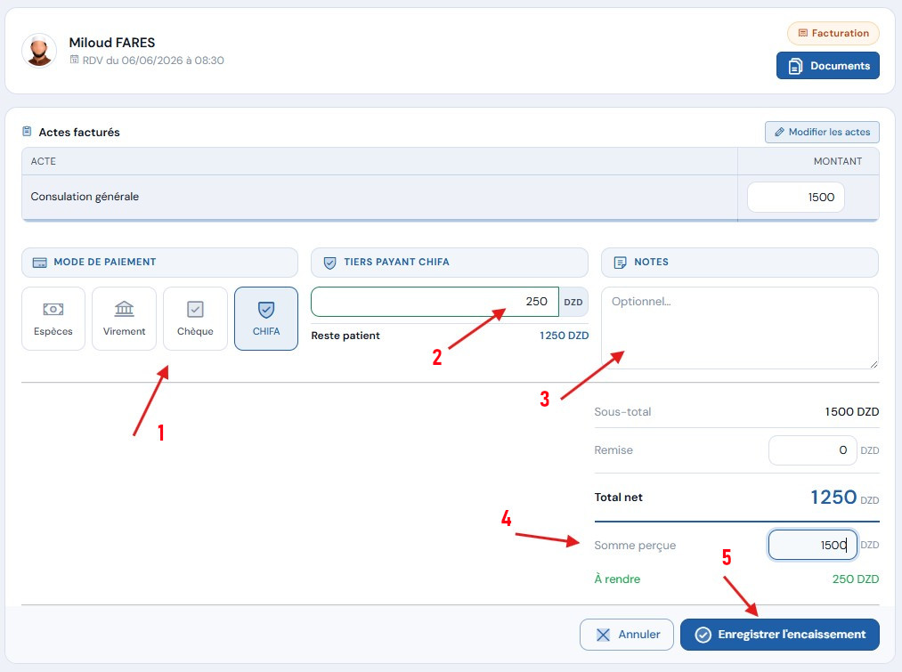Viewport: 902px width, 672px height.
Task: Click Enregistrer l'encaissement button
Action: (779, 635)
